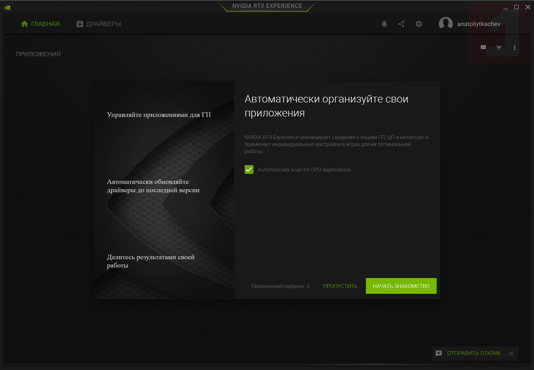Click the NVIDIA RTX EXPERIENCE window title

(x=267, y=6)
